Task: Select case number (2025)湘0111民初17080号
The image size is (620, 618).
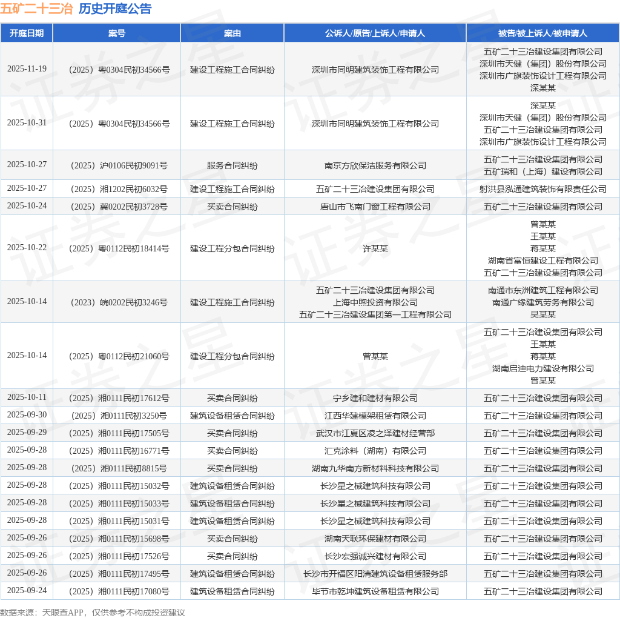Action: point(119,591)
